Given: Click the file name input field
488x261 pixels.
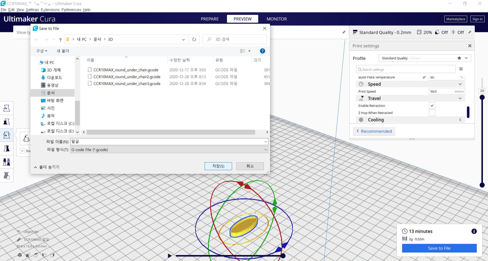Looking at the screenshot, I should coord(167,142).
